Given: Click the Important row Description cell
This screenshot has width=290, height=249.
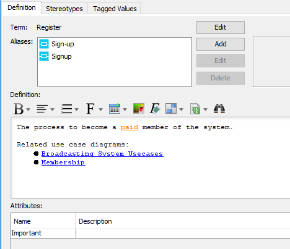Looking at the screenshot, I should (183, 233).
